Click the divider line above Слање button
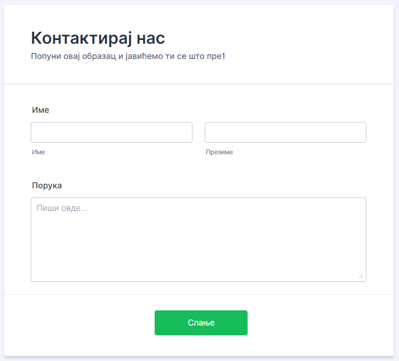This screenshot has height=361, width=399. tap(198, 294)
